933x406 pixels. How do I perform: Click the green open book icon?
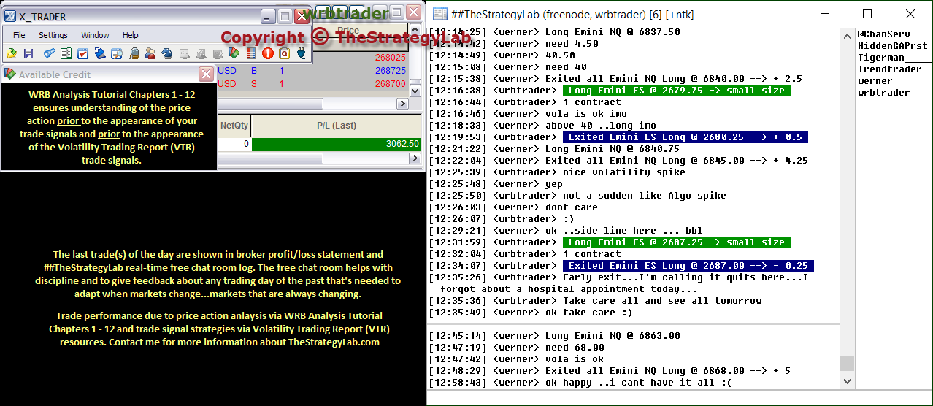tap(66, 53)
